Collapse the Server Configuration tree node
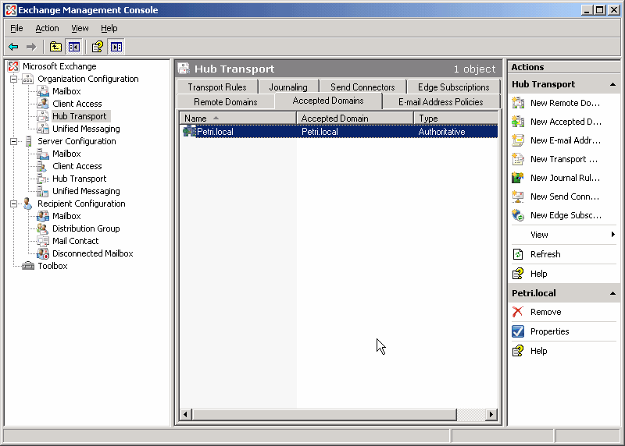Image resolution: width=625 pixels, height=446 pixels. tap(13, 141)
